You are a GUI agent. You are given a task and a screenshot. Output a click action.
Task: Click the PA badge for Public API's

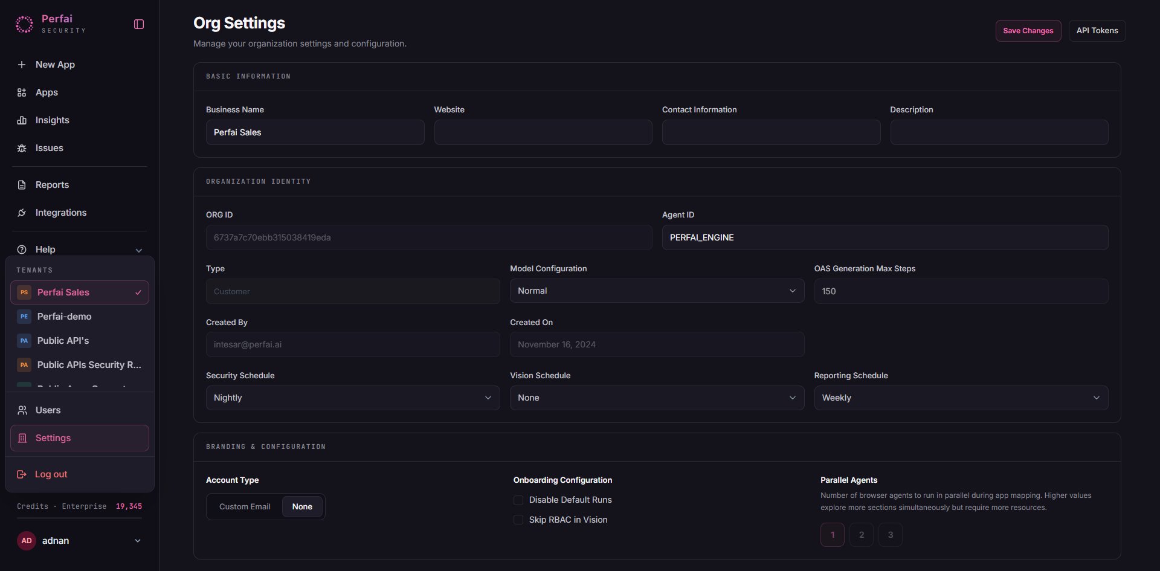pos(24,341)
